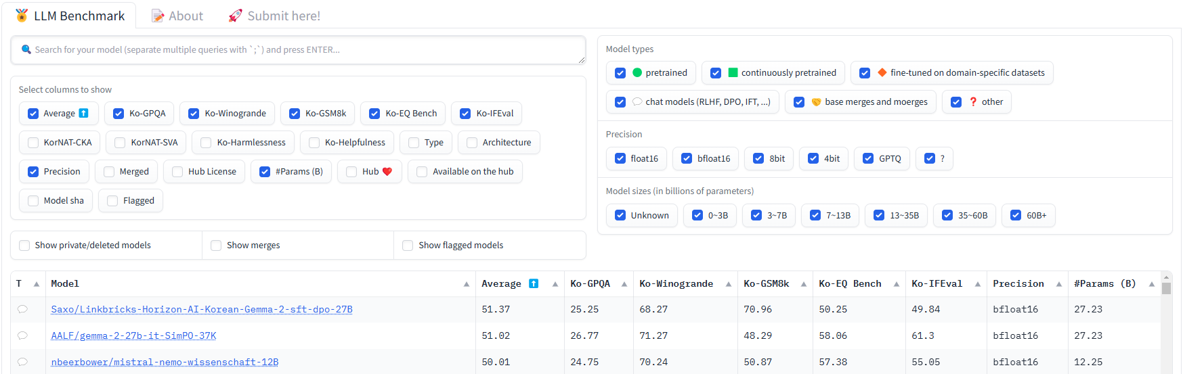This screenshot has width=1183, height=374.
Task: Click the medal icon beside LLM Benchmark
Action: tap(22, 16)
